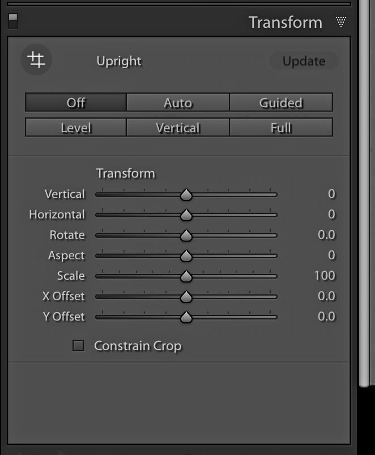Click the Update button
The image size is (375, 455).
pos(304,61)
